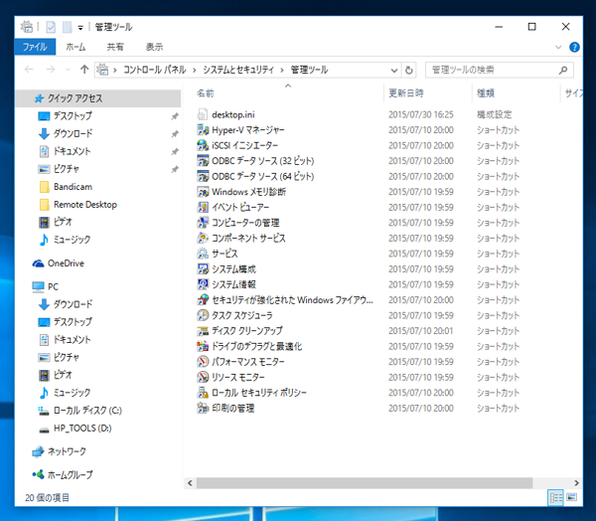The image size is (596, 521).
Task: Select the desktop.ini file icon
Action: coord(203,114)
